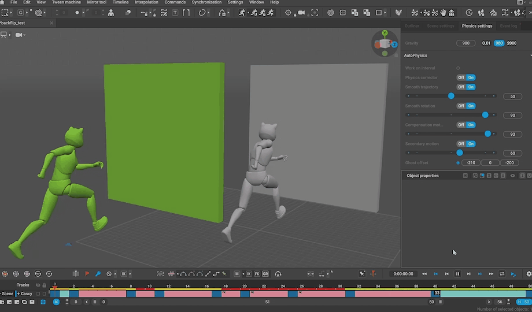
Task: Switch to the Outliner tab
Action: (412, 26)
